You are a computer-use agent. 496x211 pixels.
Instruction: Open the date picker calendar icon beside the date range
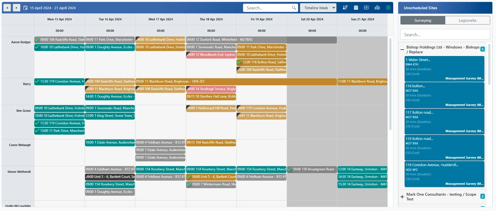tap(25, 8)
